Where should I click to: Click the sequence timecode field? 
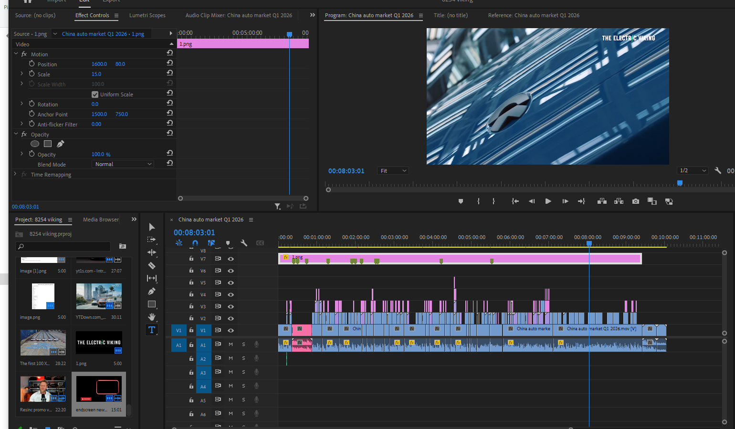[194, 233]
